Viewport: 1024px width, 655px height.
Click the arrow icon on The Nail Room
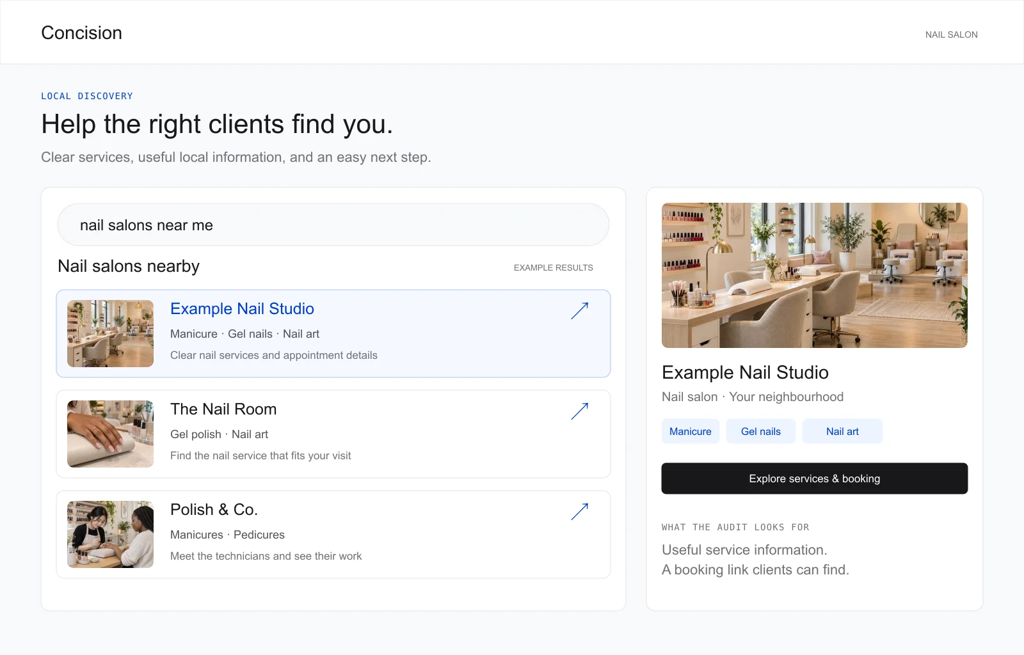coord(580,411)
